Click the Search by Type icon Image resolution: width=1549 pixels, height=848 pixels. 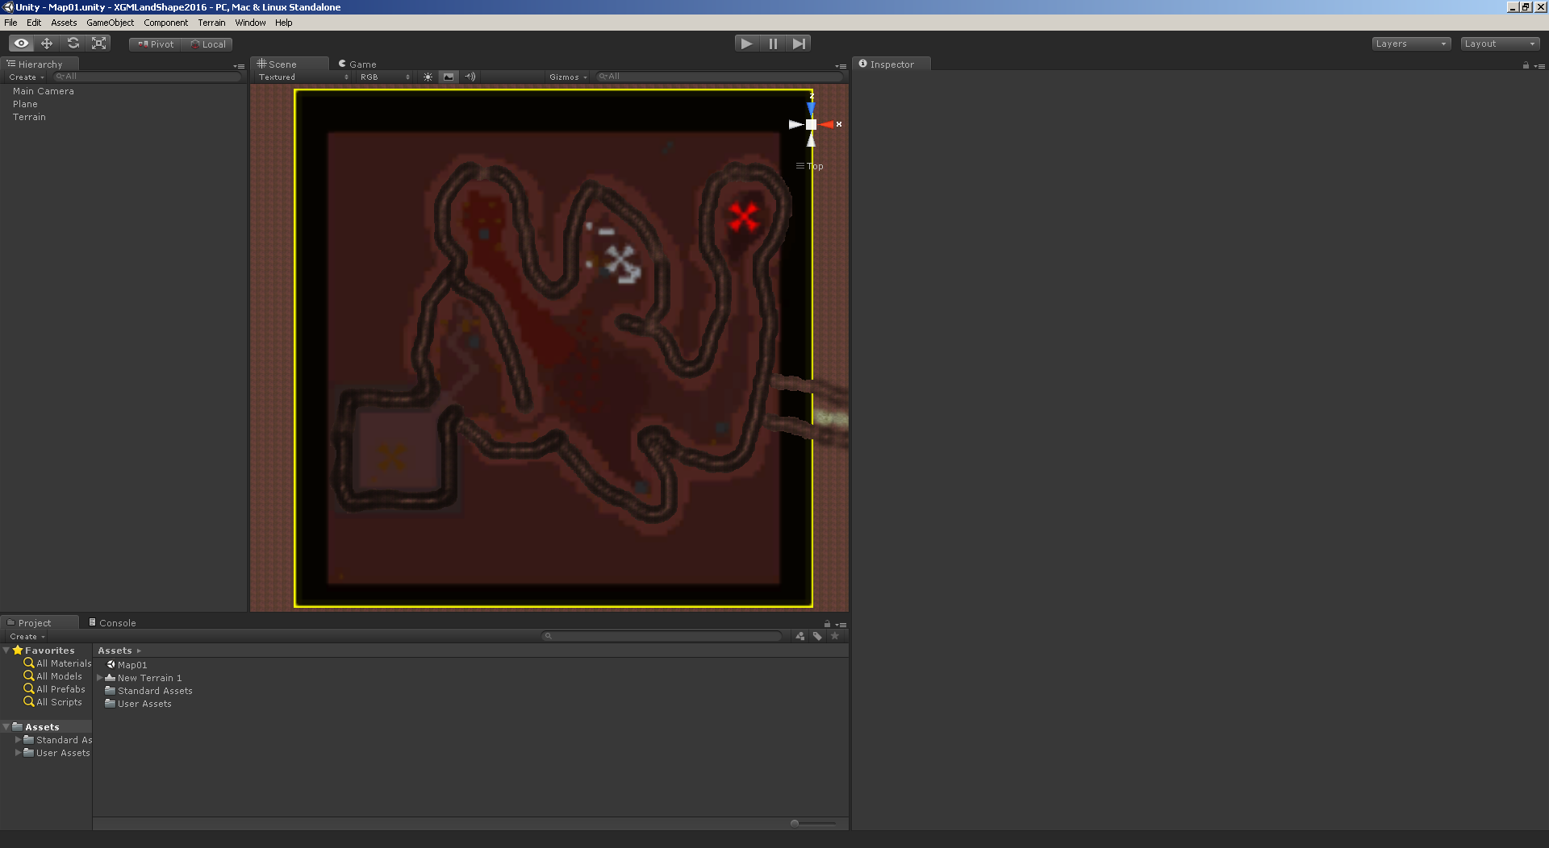pyautogui.click(x=800, y=636)
